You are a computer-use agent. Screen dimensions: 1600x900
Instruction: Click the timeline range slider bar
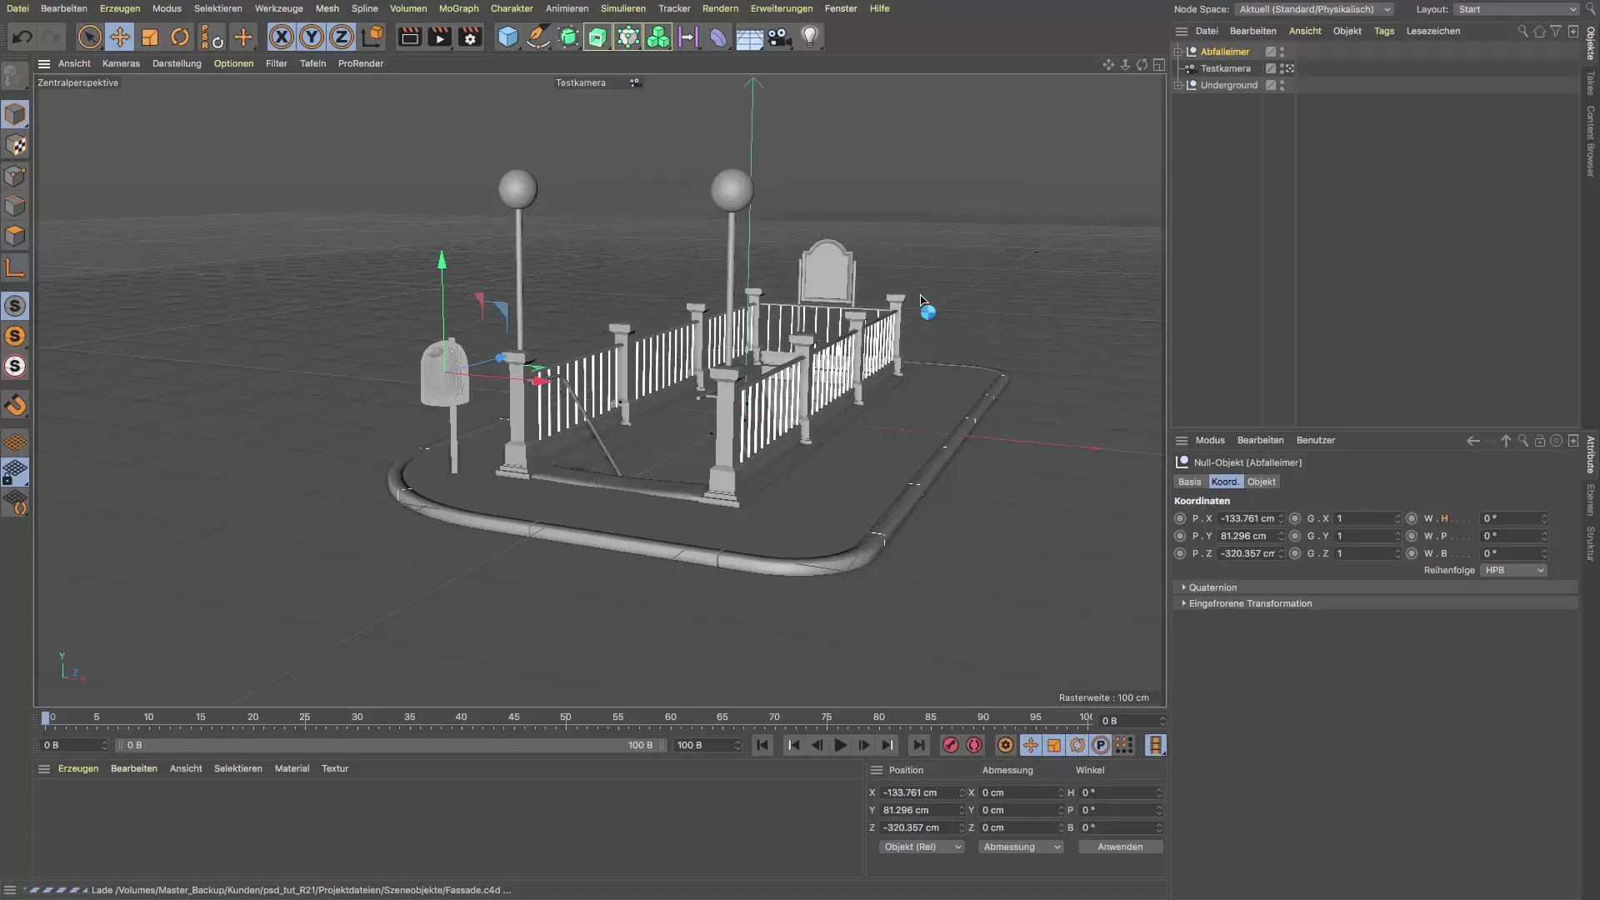point(391,745)
